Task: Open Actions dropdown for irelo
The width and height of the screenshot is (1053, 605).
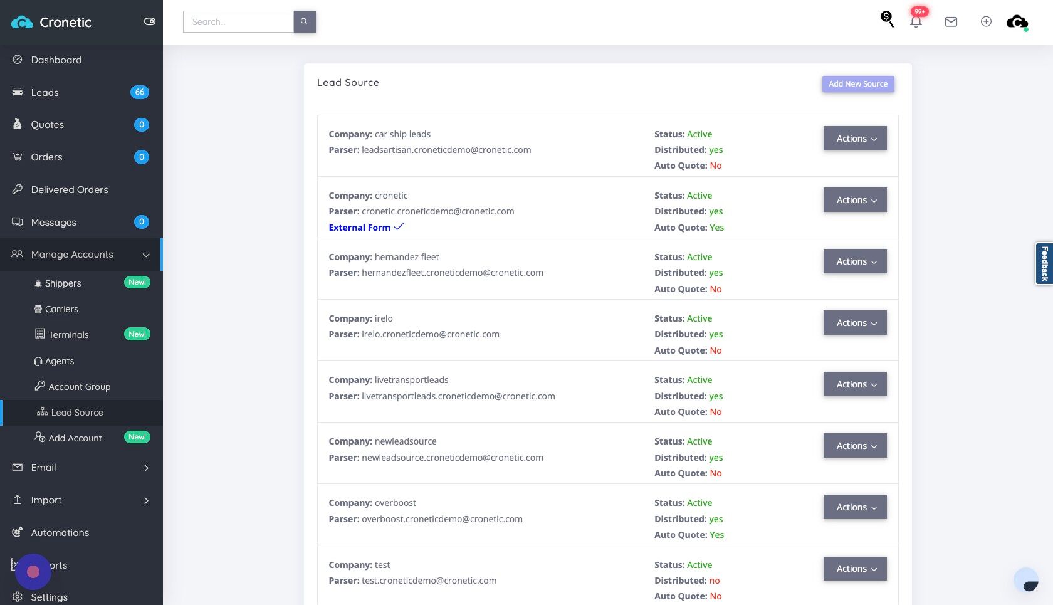Action: pos(855,323)
